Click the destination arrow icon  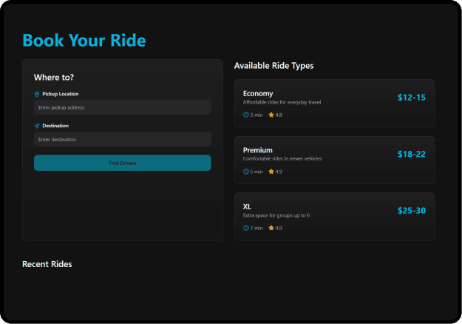(x=37, y=126)
